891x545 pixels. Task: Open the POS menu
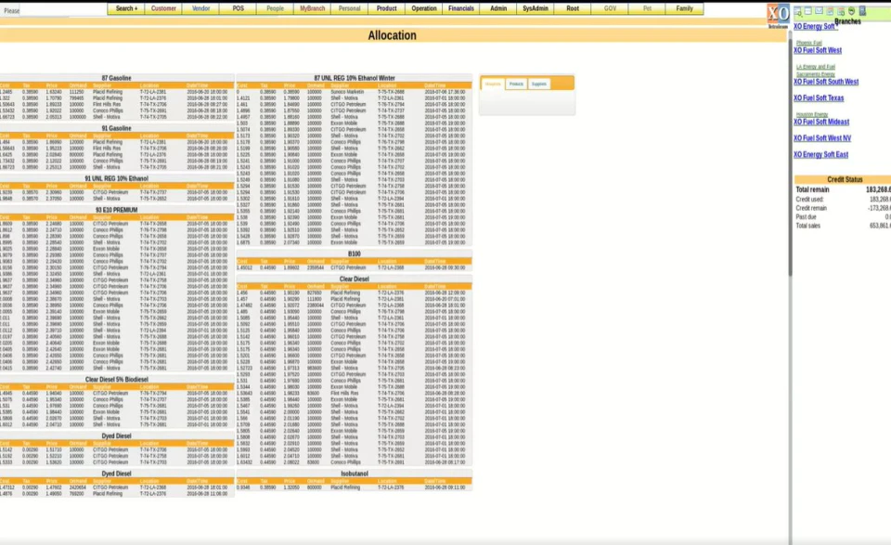click(239, 8)
